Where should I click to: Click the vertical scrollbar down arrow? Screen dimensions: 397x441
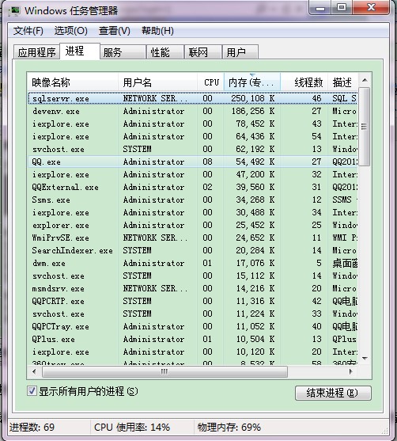pos(365,359)
